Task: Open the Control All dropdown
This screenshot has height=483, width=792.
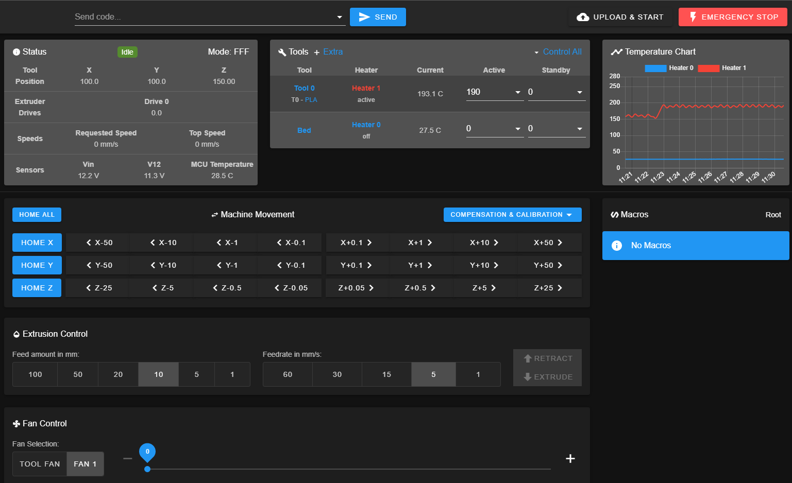Action: (x=558, y=52)
